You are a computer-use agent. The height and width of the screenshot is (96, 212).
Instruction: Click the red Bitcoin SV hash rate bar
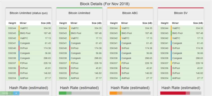pos(175,93)
